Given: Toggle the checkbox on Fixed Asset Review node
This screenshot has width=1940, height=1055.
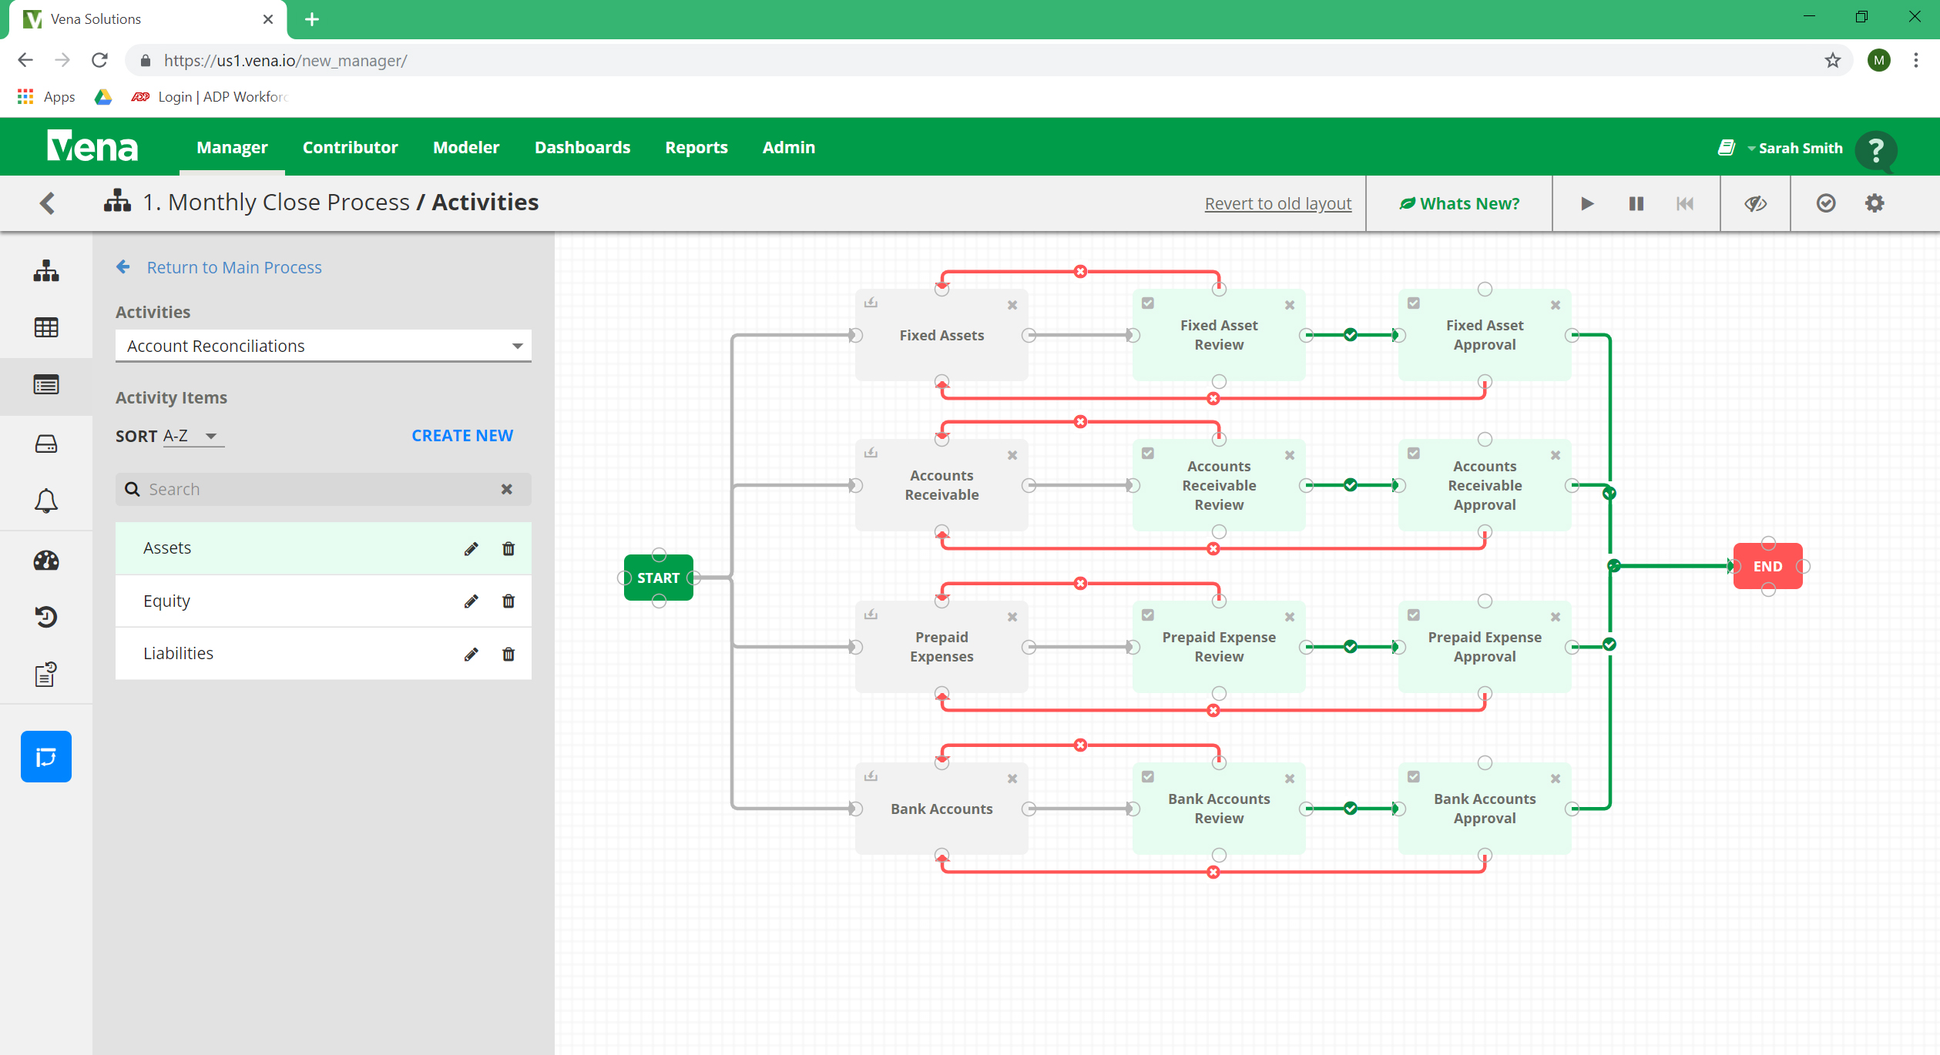Looking at the screenshot, I should 1147,303.
